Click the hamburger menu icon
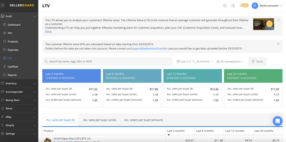This screenshot has width=286, height=142. 3,5
